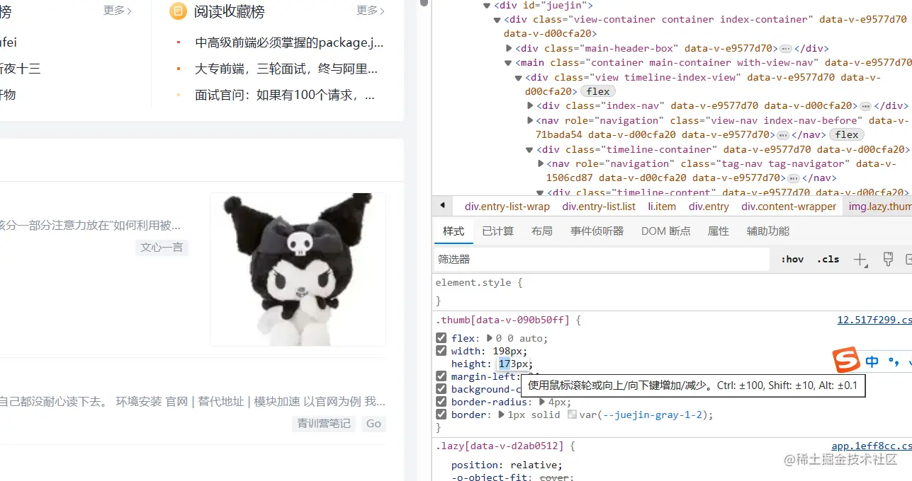Click the Go tag
This screenshot has width=912, height=481.
[x=373, y=423]
